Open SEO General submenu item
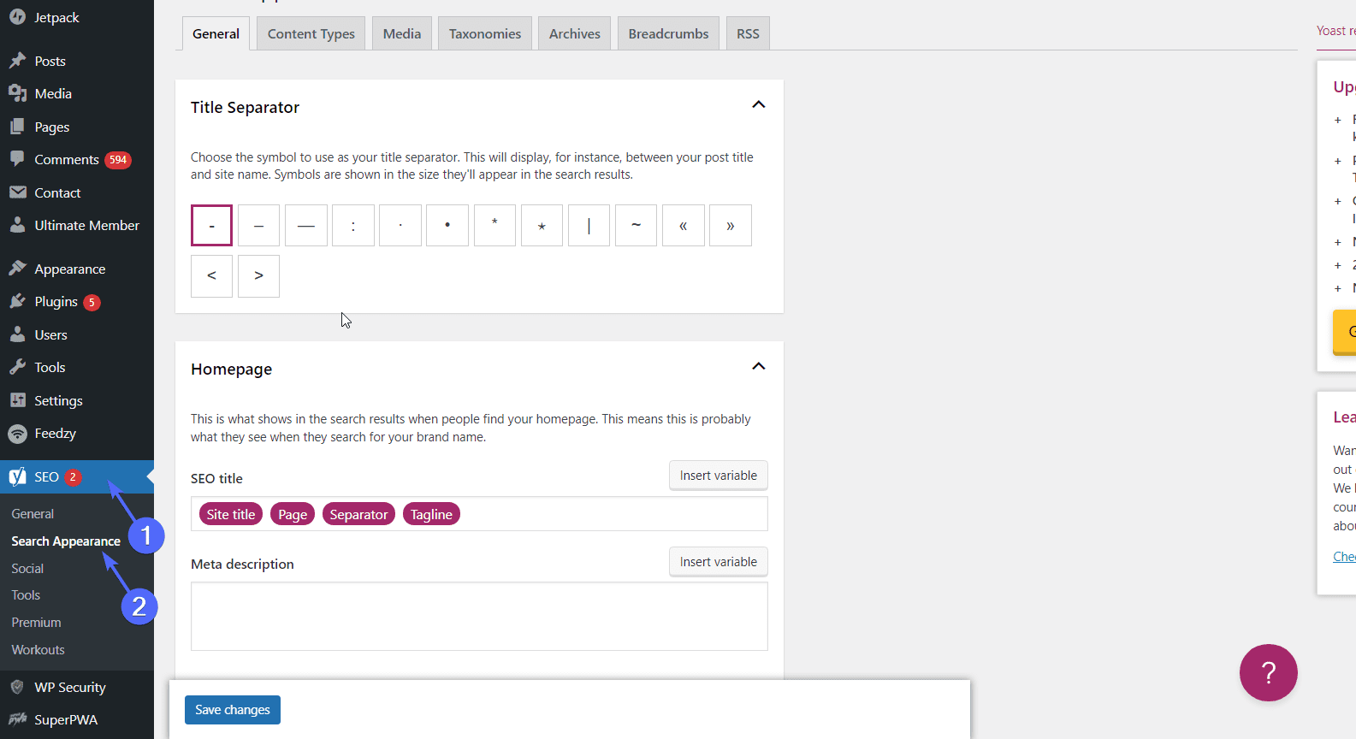Viewport: 1356px width, 739px height. pyautogui.click(x=33, y=514)
